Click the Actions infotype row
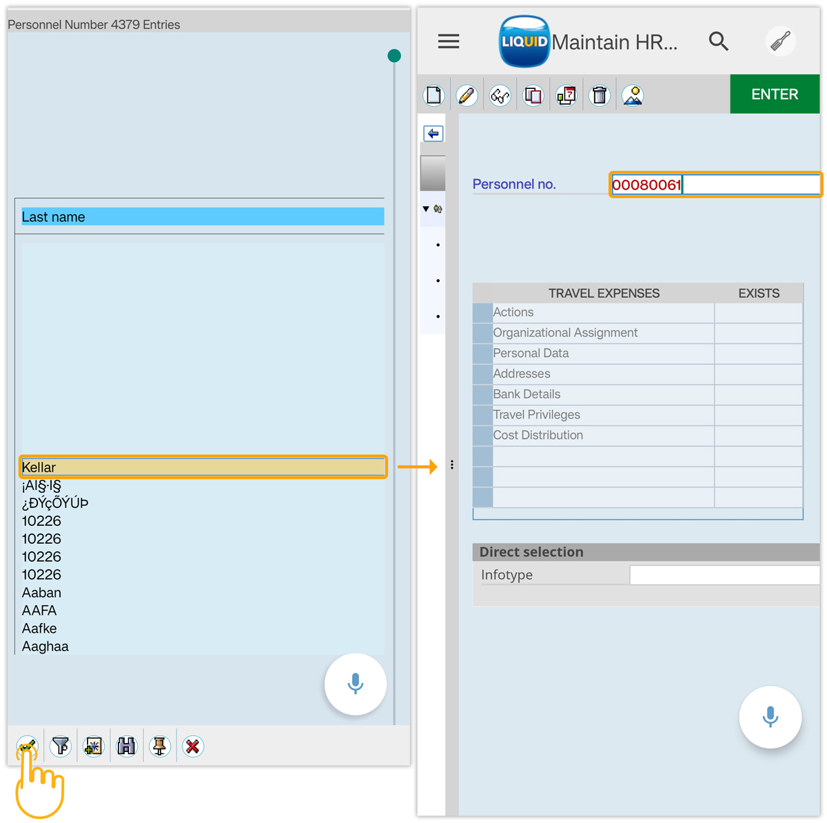The width and height of the screenshot is (827, 823). point(603,312)
